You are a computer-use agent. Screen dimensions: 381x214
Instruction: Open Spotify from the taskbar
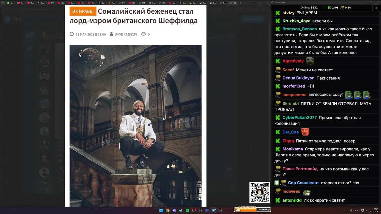pos(187,210)
